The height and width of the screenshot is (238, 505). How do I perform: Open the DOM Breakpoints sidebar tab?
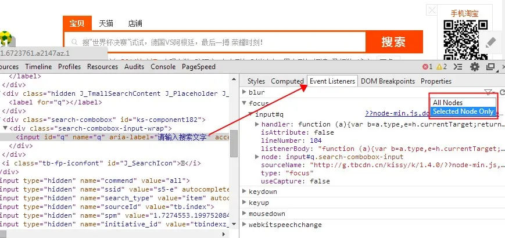(x=388, y=81)
